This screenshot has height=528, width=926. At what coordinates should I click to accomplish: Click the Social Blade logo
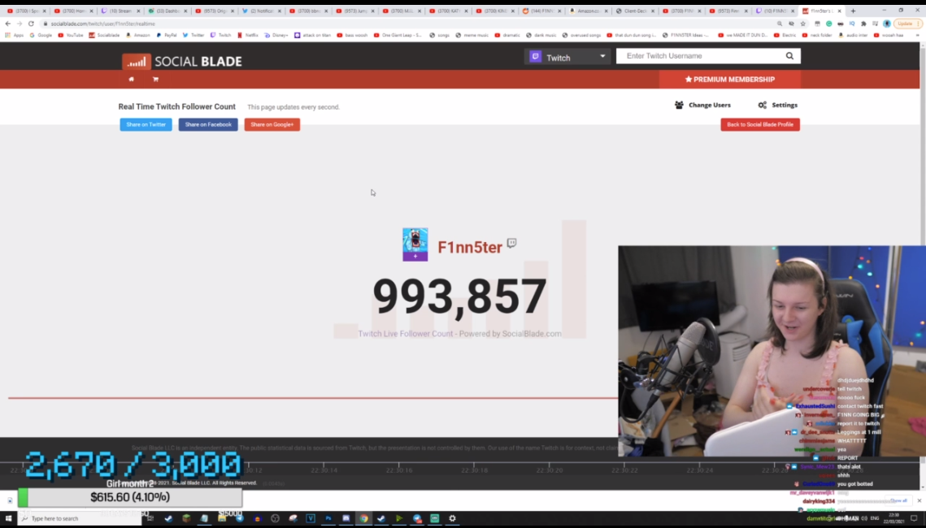click(182, 62)
